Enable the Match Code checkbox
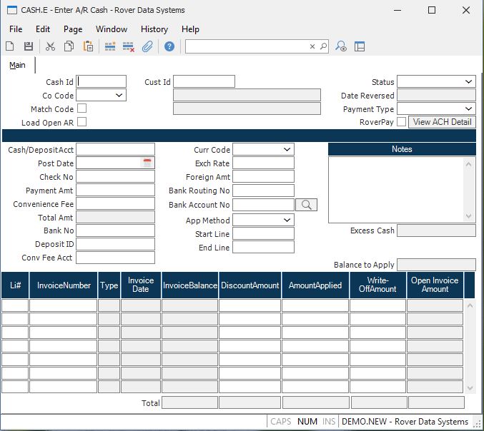This screenshot has width=484, height=431. click(x=82, y=108)
